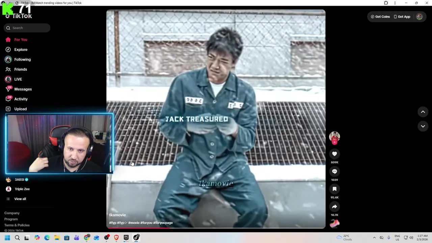The height and width of the screenshot is (243, 432).
Task: Open Messages inbox
Action: (x=23, y=89)
